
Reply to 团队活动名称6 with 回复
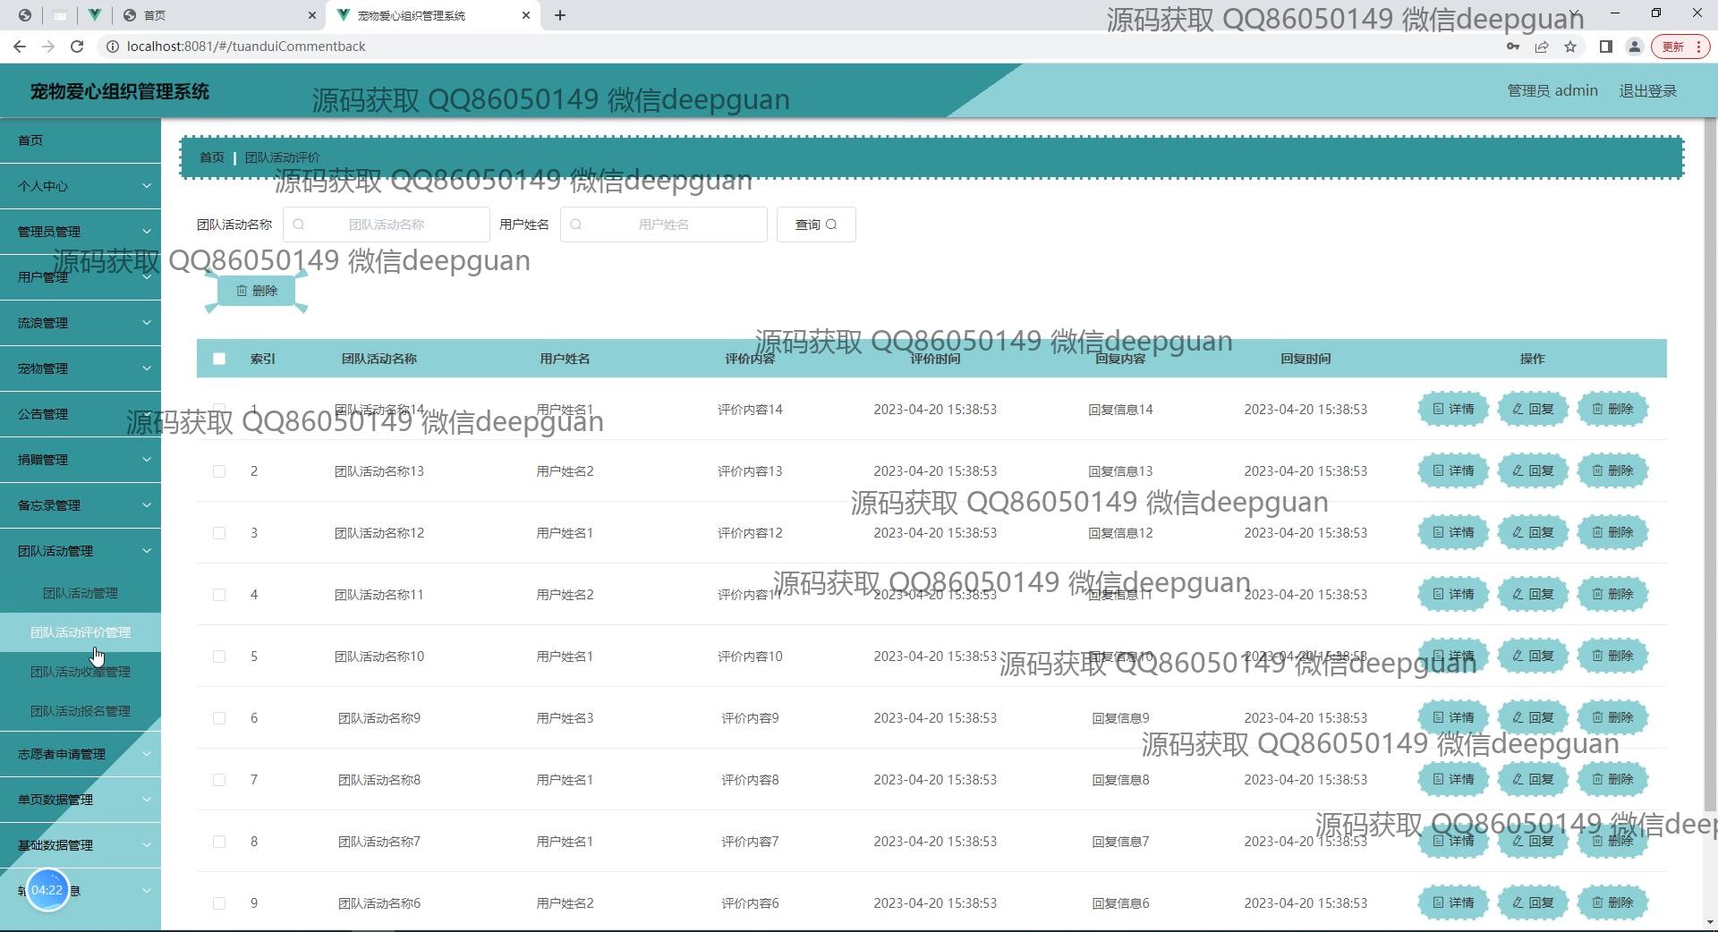point(1533,902)
